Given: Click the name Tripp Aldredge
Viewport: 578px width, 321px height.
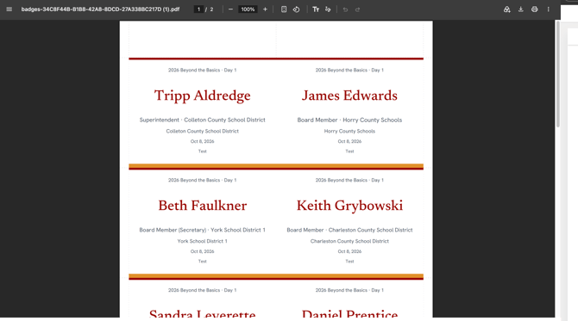Looking at the screenshot, I should pyautogui.click(x=203, y=96).
